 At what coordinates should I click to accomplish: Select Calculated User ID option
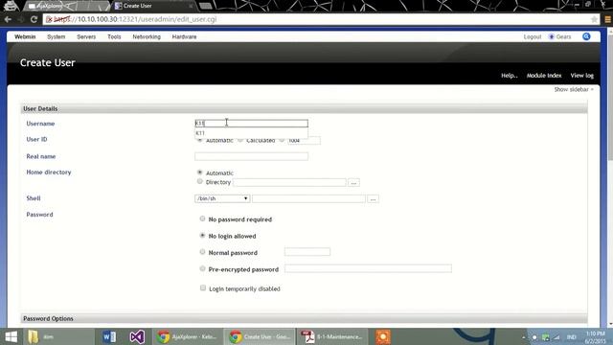[x=240, y=140]
